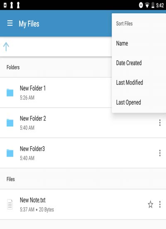
Task: Open the New Folder 1 entry
Action: coord(56,93)
